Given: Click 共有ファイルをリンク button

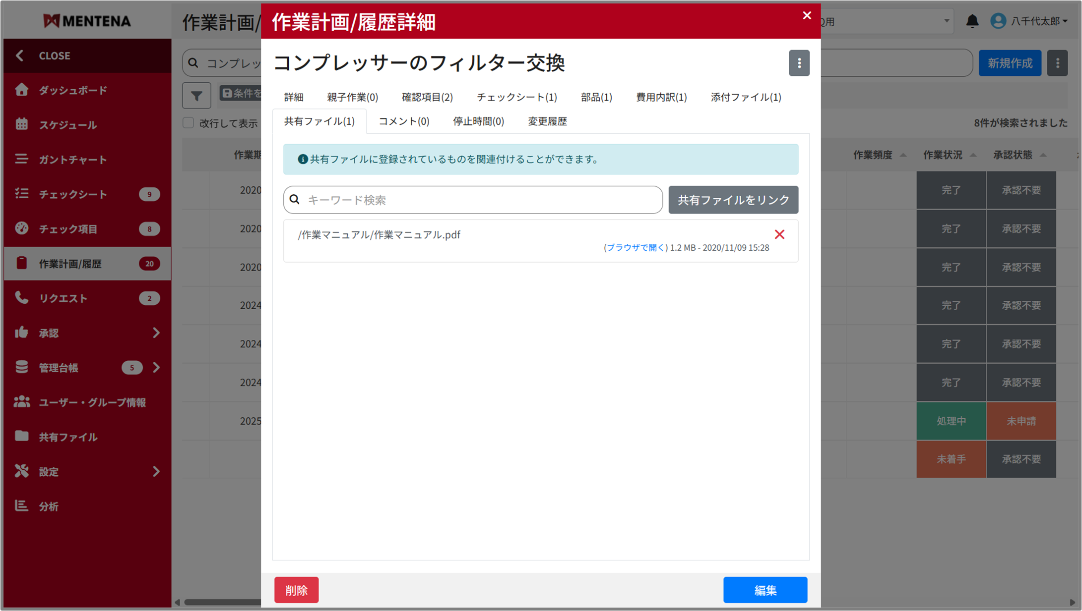Looking at the screenshot, I should click(733, 200).
